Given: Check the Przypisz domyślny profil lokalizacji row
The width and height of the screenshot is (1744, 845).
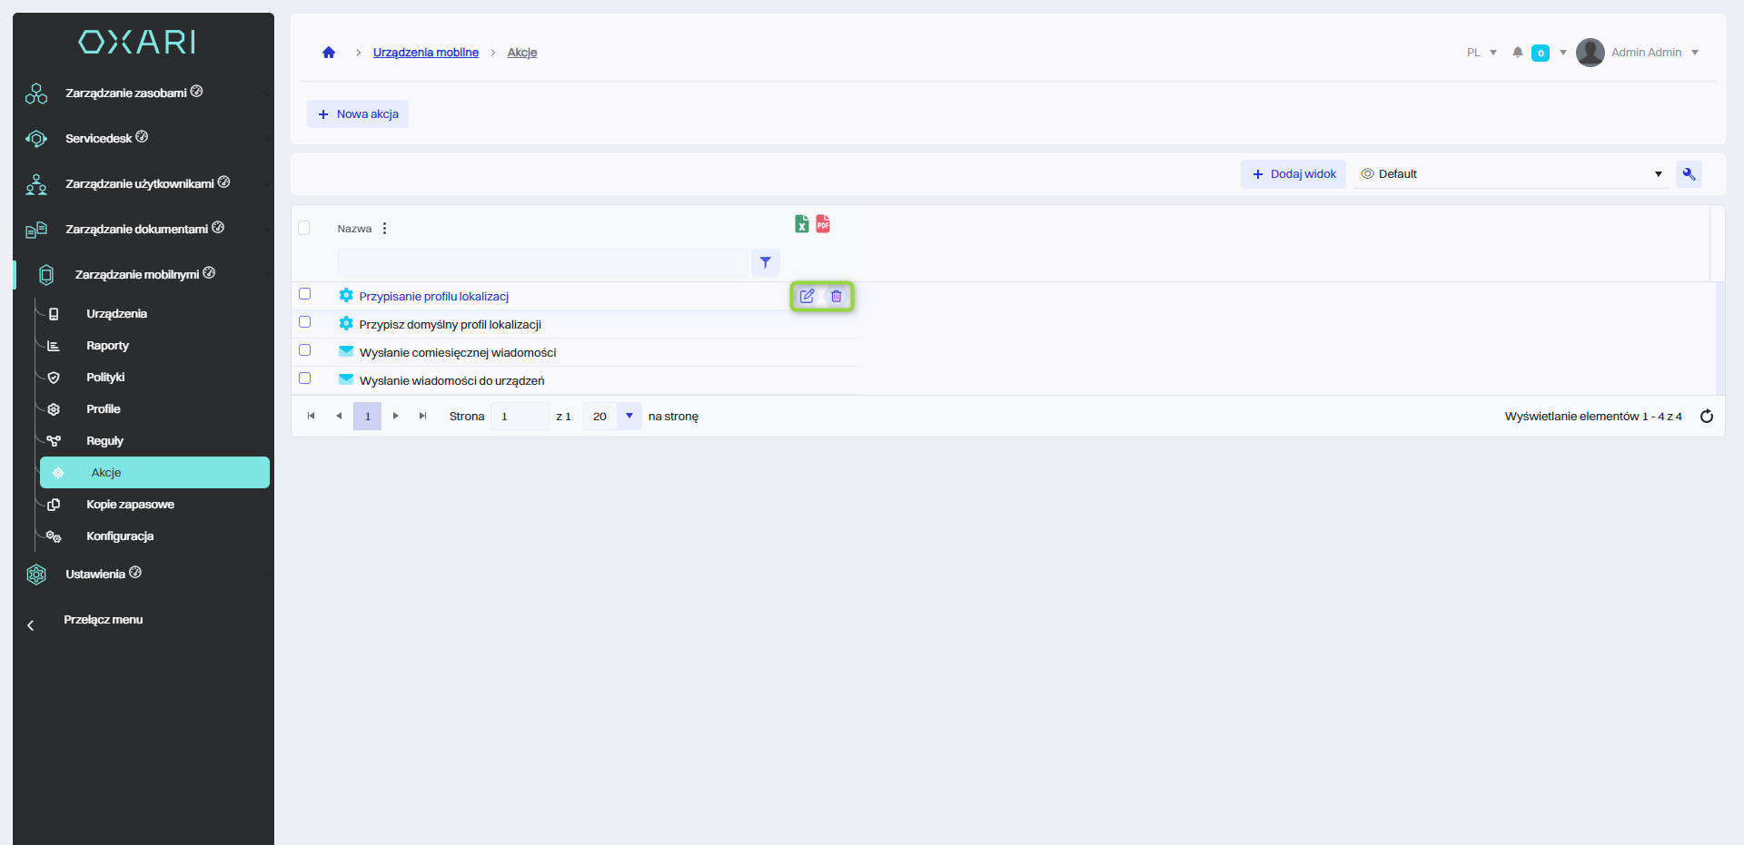Looking at the screenshot, I should point(305,322).
